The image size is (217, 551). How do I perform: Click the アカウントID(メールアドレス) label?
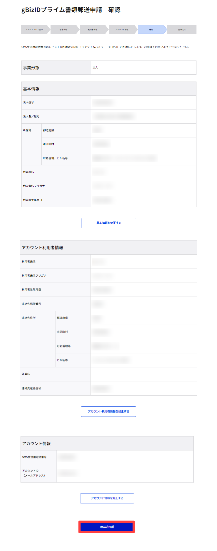[x=34, y=473]
